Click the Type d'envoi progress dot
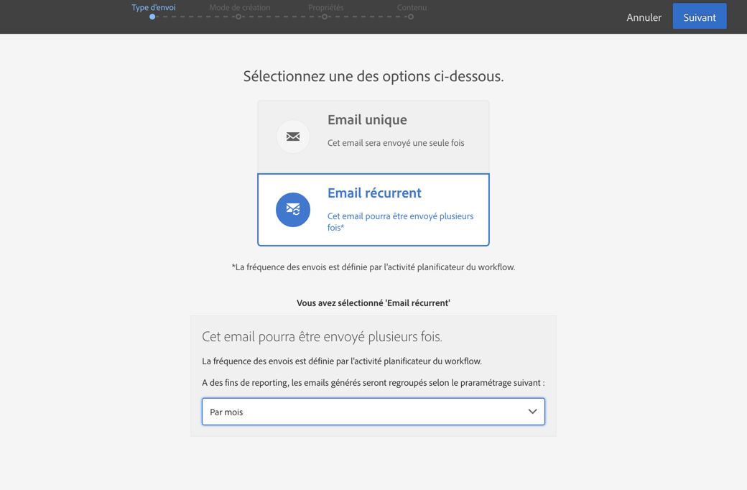The height and width of the screenshot is (490, 747). [152, 17]
